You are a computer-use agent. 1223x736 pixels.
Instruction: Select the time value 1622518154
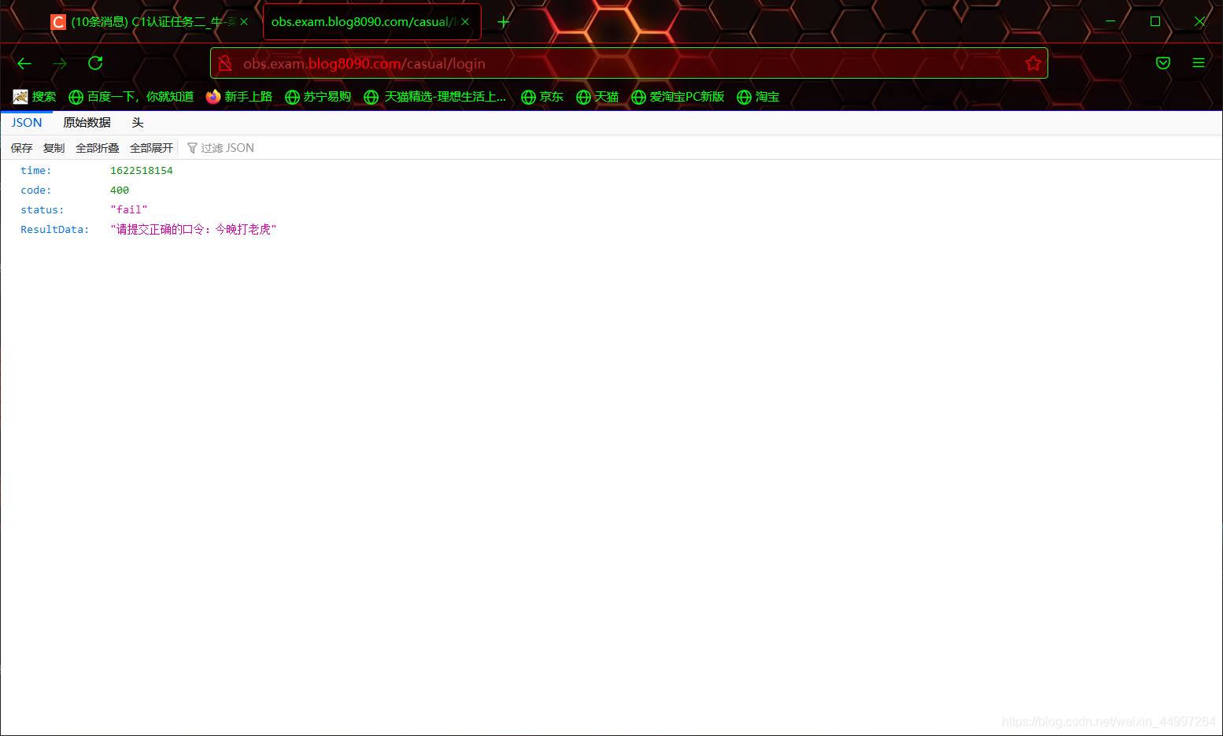point(142,171)
